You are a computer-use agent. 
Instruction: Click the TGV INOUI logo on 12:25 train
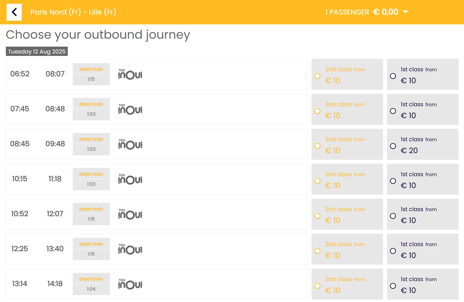pyautogui.click(x=130, y=249)
